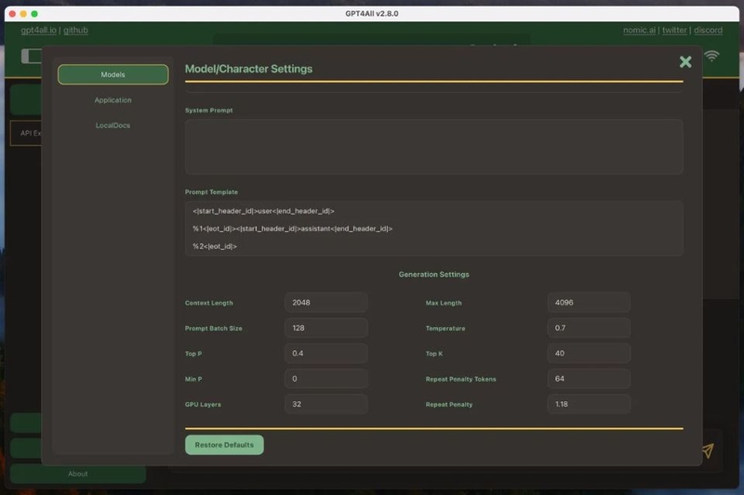This screenshot has width=744, height=495.
Task: Select the GPU Layers value field
Action: 325,404
